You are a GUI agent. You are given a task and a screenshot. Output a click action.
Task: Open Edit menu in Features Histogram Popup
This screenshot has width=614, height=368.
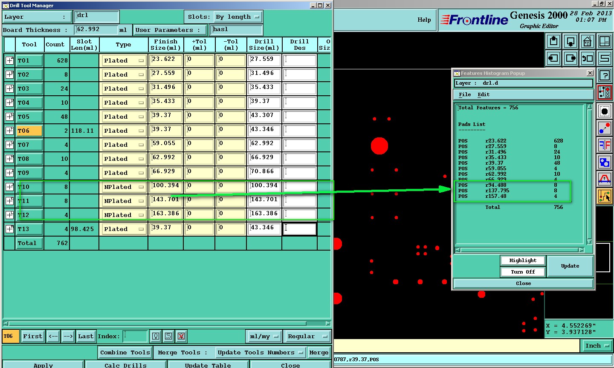pos(484,94)
